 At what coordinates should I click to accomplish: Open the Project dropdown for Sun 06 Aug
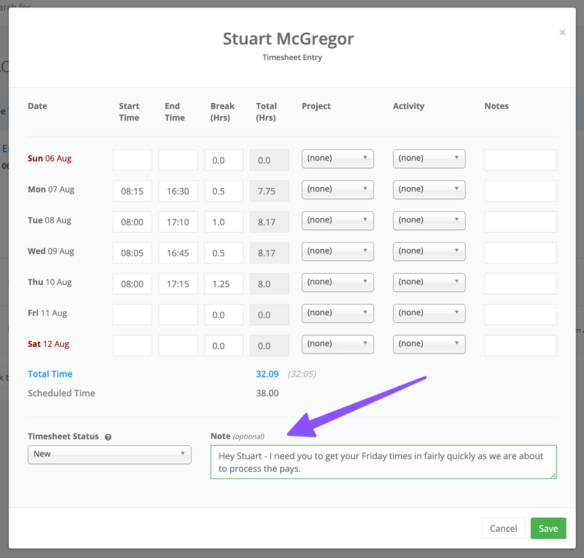[x=338, y=158]
